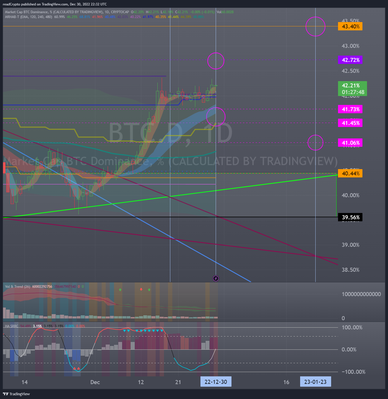Click the Vol60.002B value in legend
The width and height of the screenshot is (388, 399).
pyautogui.click(x=225, y=12)
